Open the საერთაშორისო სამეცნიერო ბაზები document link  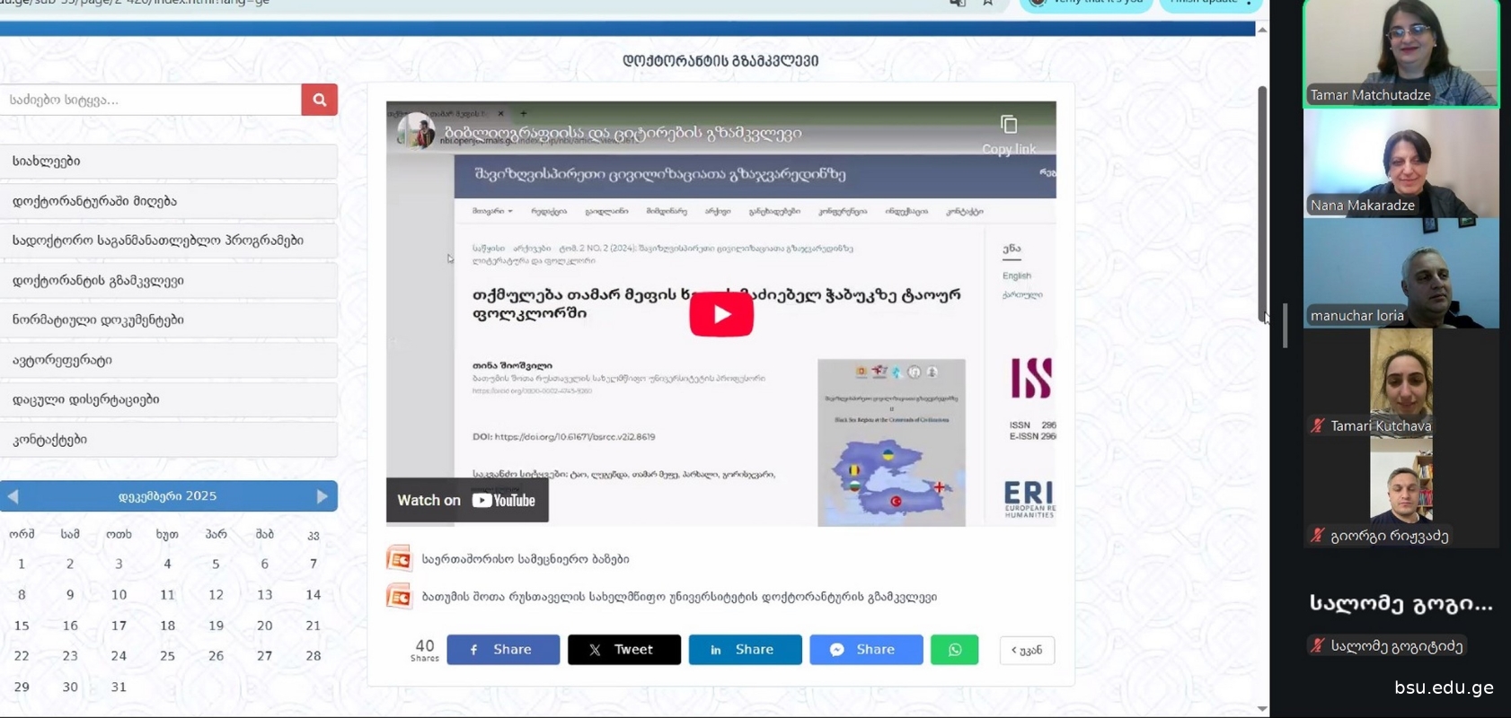pos(525,559)
